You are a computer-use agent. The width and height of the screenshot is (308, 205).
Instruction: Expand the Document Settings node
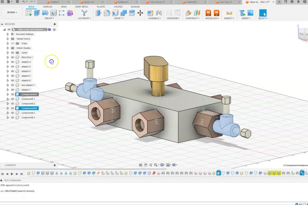[x=8, y=34]
